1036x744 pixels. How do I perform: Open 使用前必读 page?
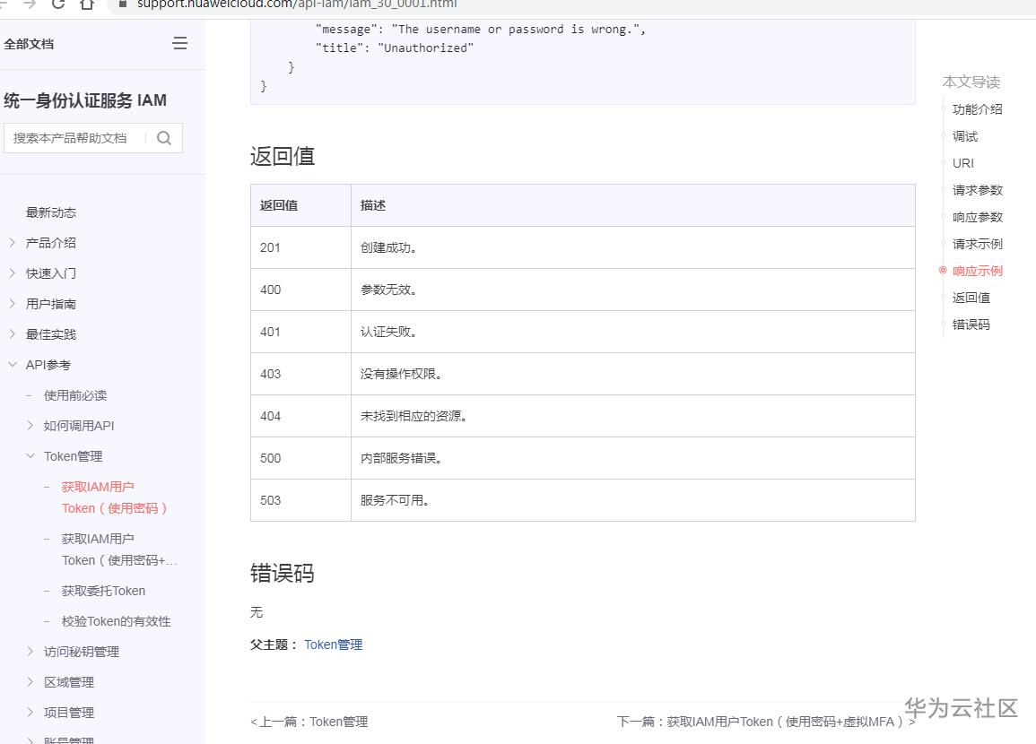75,395
